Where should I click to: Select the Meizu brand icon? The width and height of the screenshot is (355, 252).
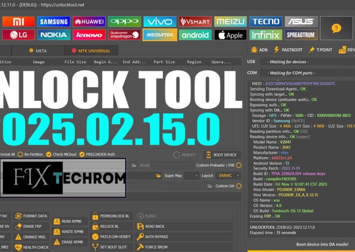tap(230, 21)
